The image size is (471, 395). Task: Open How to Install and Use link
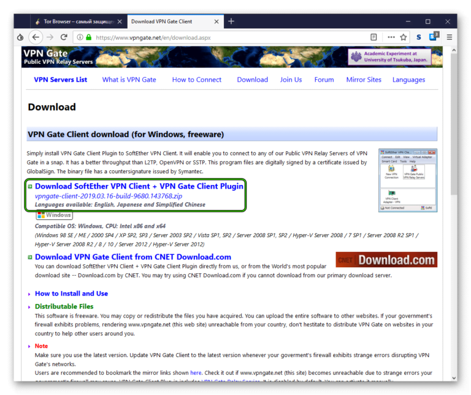[72, 294]
